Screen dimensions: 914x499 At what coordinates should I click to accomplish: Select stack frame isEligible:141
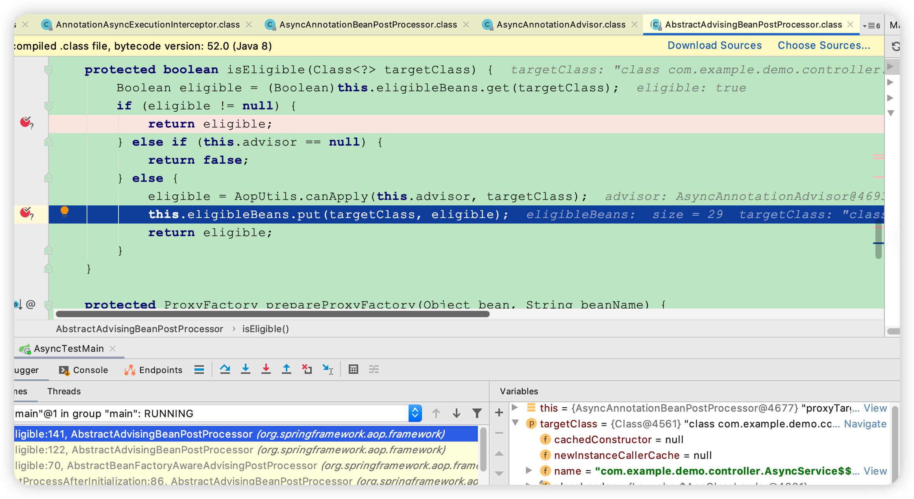[x=246, y=434]
